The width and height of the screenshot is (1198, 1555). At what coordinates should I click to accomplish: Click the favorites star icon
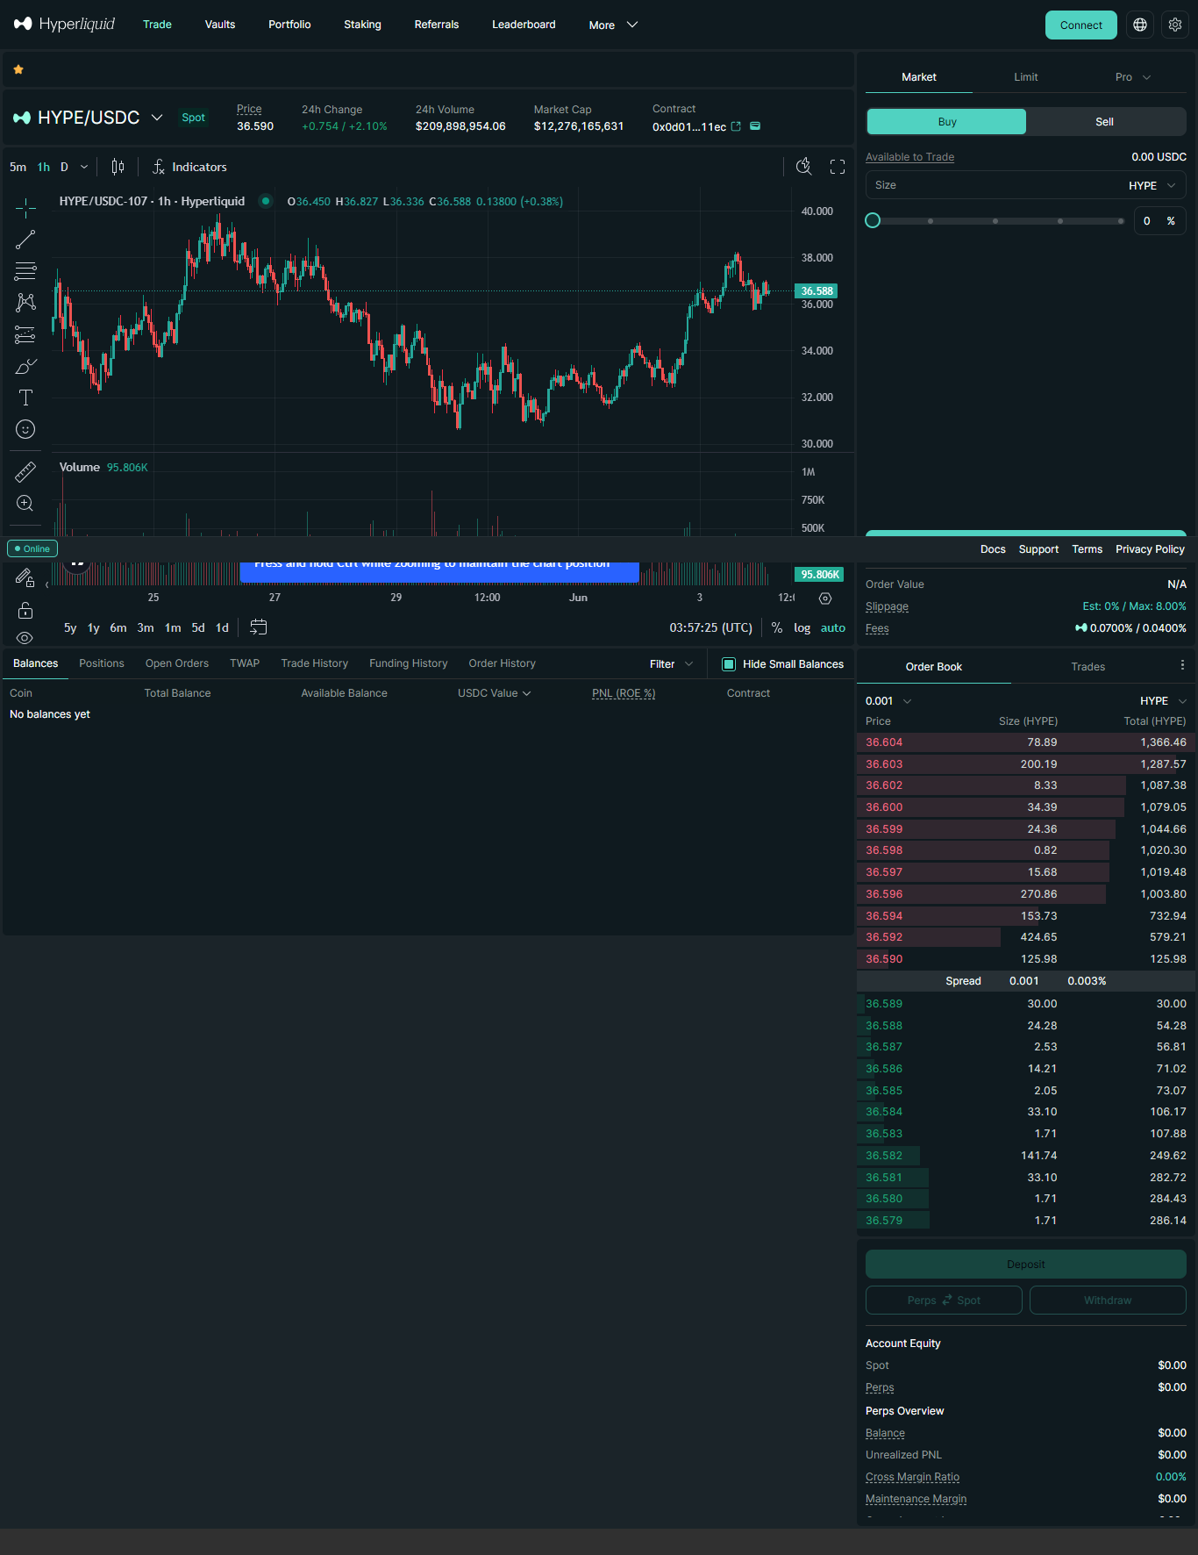coord(18,69)
